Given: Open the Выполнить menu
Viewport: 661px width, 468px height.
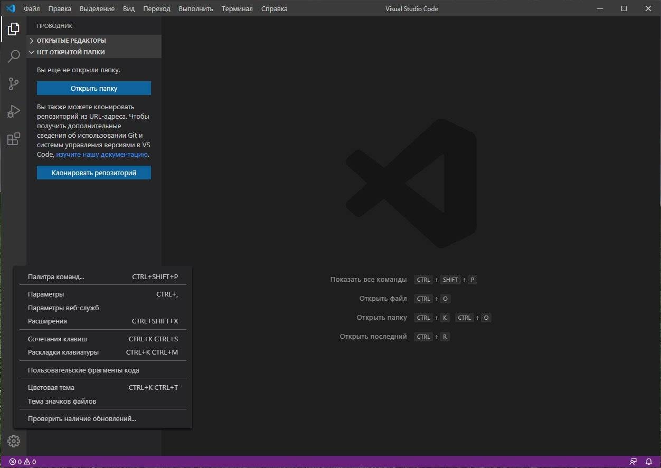Looking at the screenshot, I should [196, 8].
